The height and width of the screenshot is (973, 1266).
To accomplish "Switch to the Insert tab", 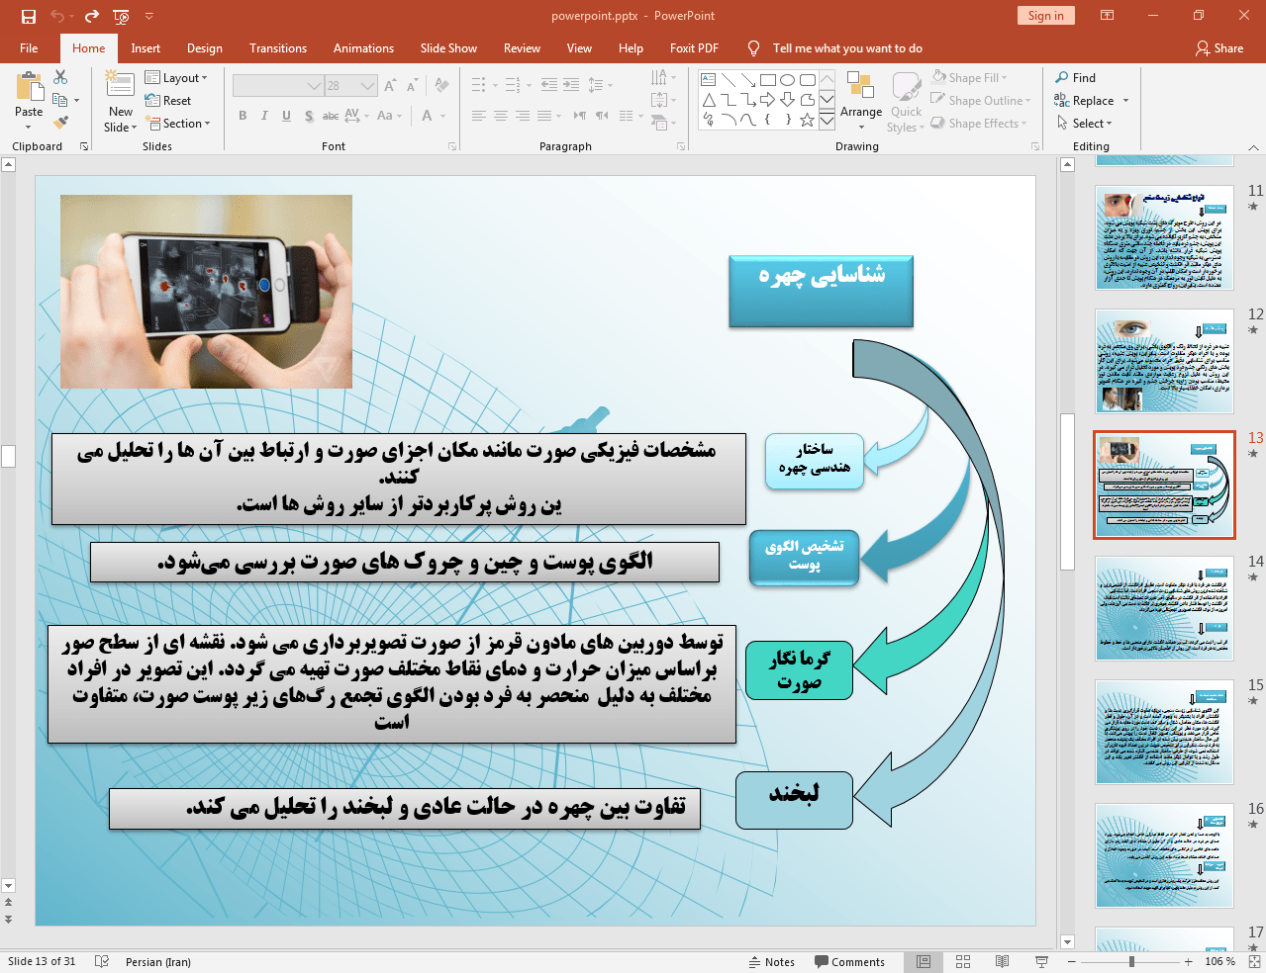I will pyautogui.click(x=146, y=47).
